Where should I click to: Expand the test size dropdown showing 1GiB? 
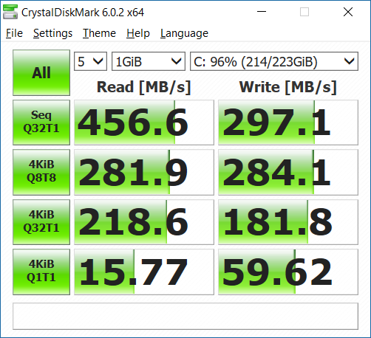pos(149,61)
